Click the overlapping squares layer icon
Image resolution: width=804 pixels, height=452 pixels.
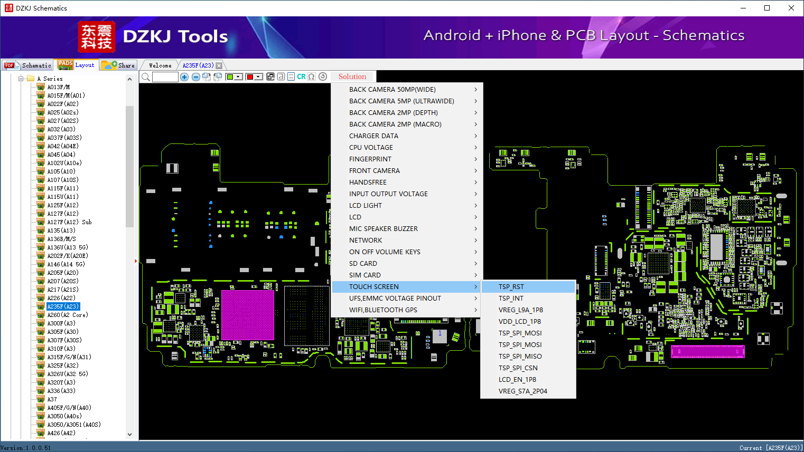pos(270,76)
